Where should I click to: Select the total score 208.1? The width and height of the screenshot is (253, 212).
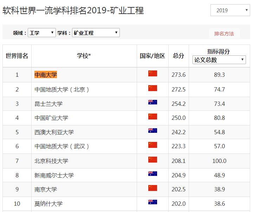point(179,161)
